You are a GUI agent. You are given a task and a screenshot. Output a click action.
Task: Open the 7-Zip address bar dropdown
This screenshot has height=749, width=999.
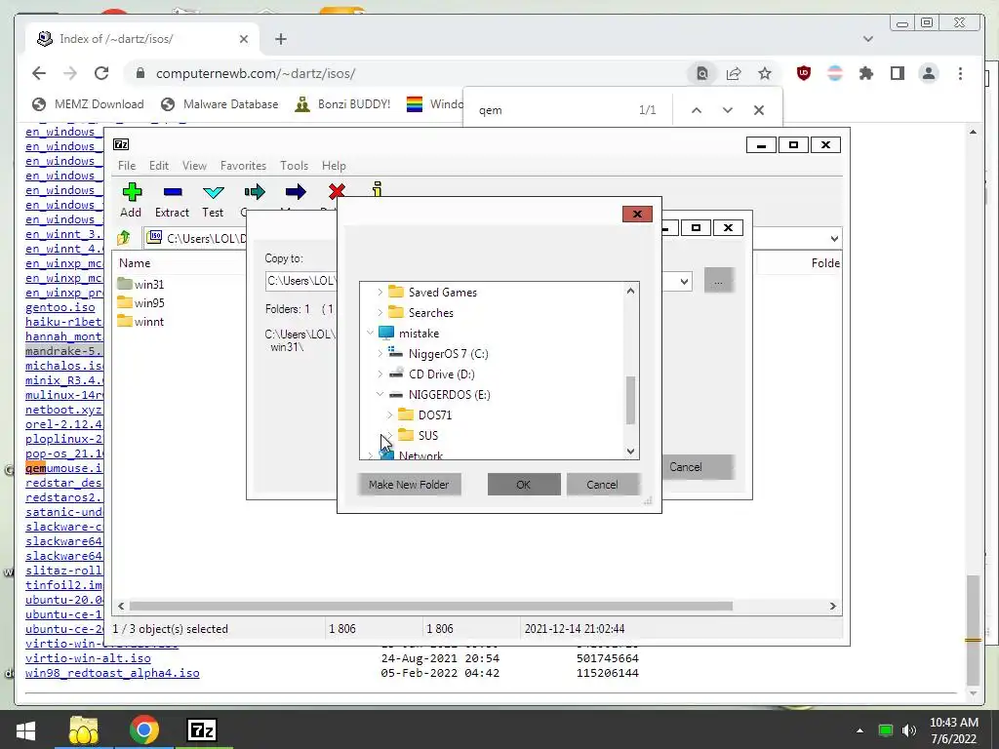coord(834,239)
